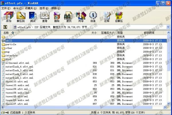Select file waterflash_2.efct.xml
172x115 pixels.
click(19, 74)
